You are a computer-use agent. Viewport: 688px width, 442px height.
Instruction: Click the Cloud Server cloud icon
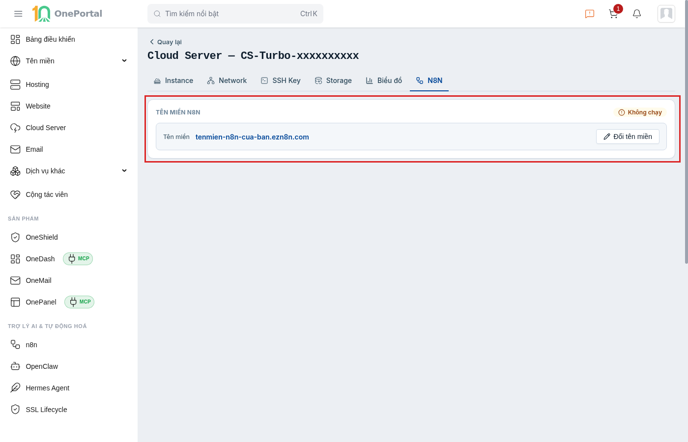pyautogui.click(x=15, y=128)
